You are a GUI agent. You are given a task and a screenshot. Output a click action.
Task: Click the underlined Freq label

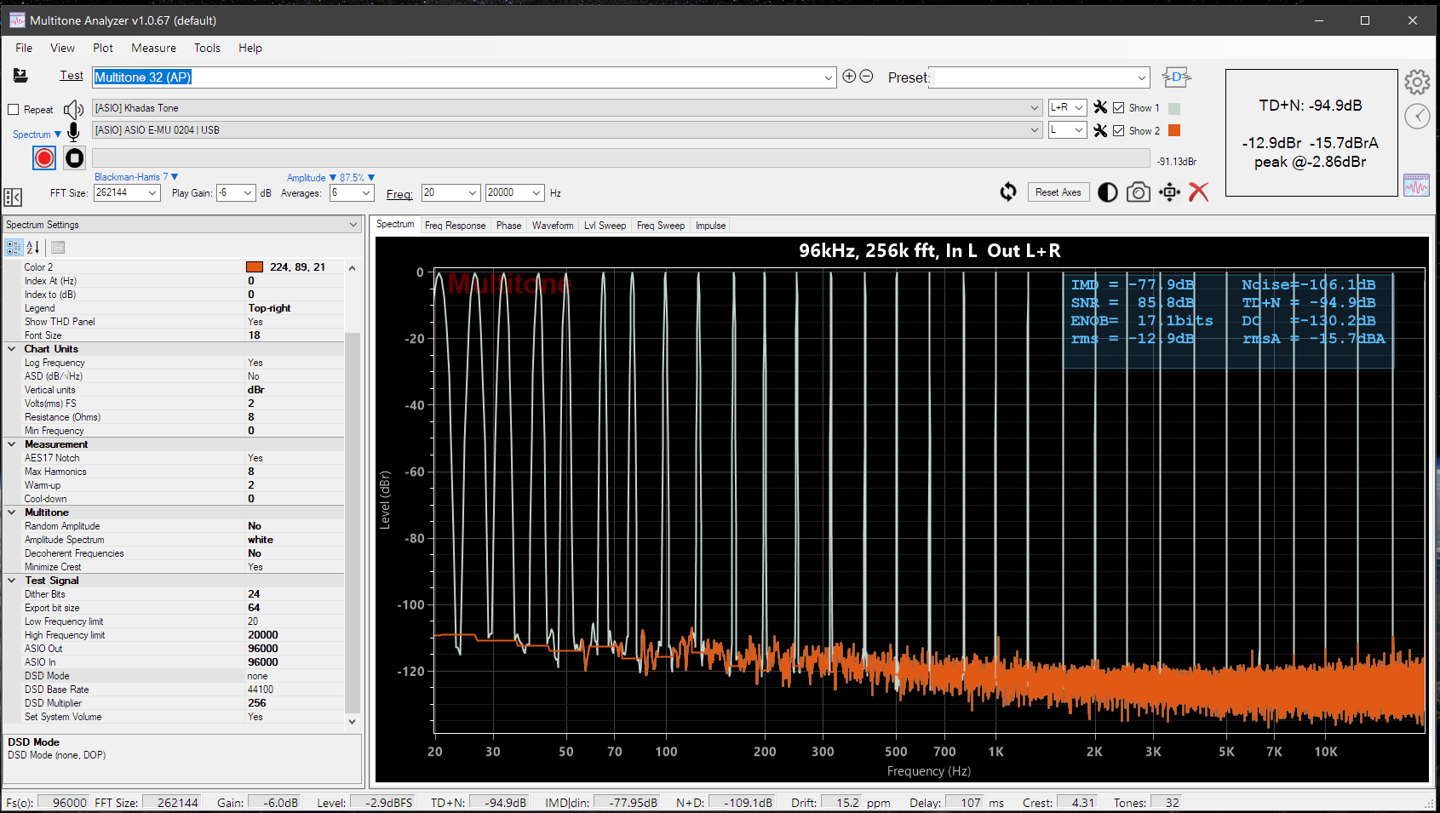click(399, 194)
